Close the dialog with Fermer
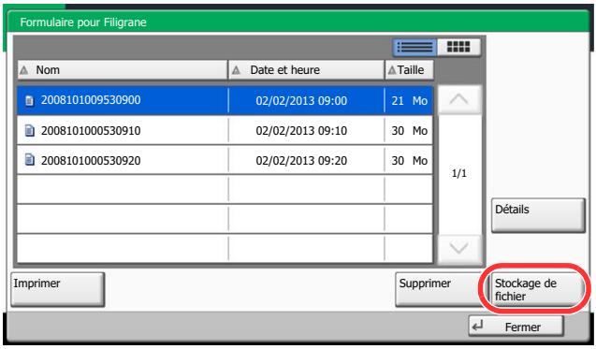 [x=516, y=327]
